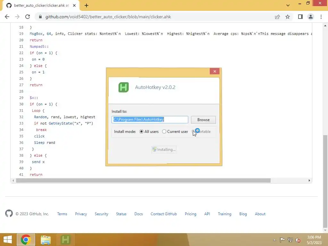Close the AutoHotkey installer dialog

point(215,71)
